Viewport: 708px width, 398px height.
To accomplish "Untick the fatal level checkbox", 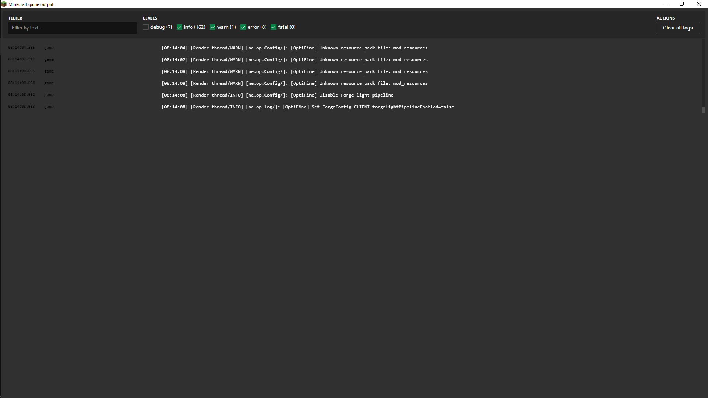I will click(x=273, y=27).
